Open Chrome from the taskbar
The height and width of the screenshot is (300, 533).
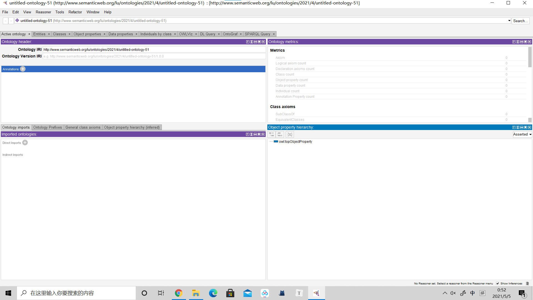pos(178,293)
